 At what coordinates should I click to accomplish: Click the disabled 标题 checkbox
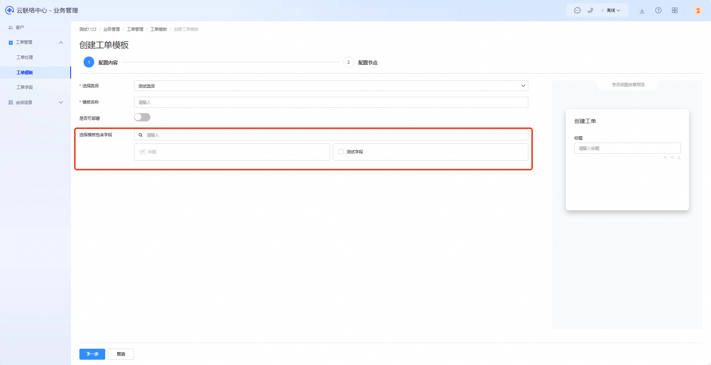click(143, 152)
